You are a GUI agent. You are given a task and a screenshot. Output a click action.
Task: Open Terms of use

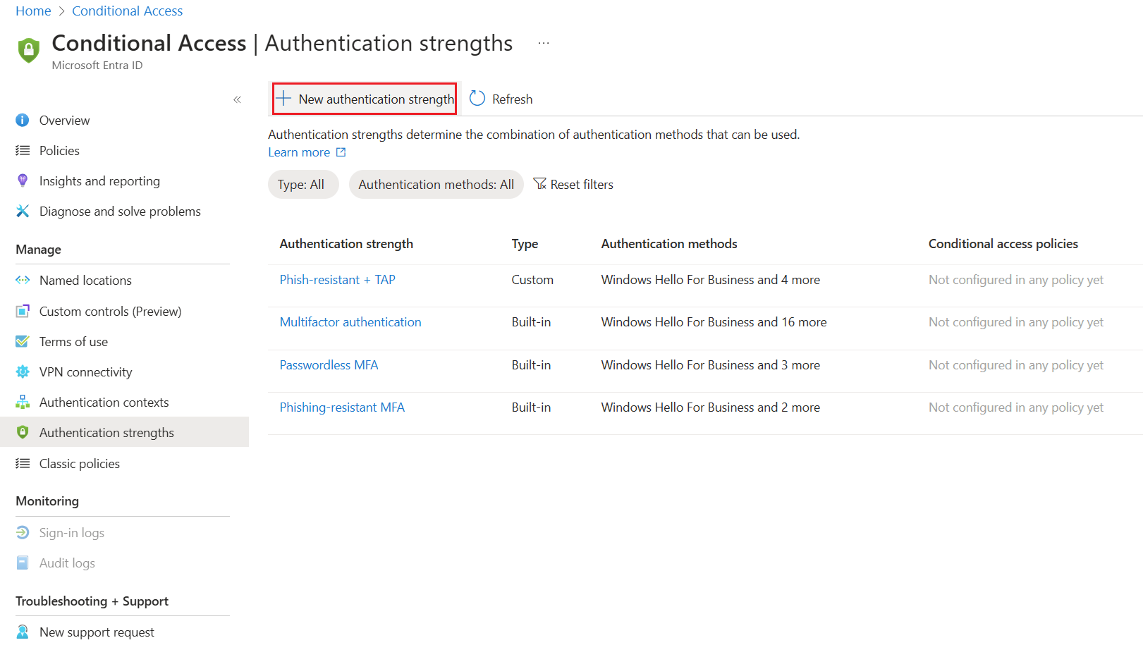[73, 341]
